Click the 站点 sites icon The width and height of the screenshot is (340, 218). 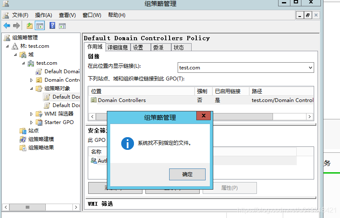[x=23, y=131]
